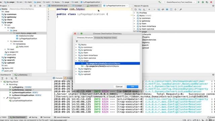Viewport: 215px width, 121px height.
Task: Open TODO tool window button
Action: tap(3, 117)
